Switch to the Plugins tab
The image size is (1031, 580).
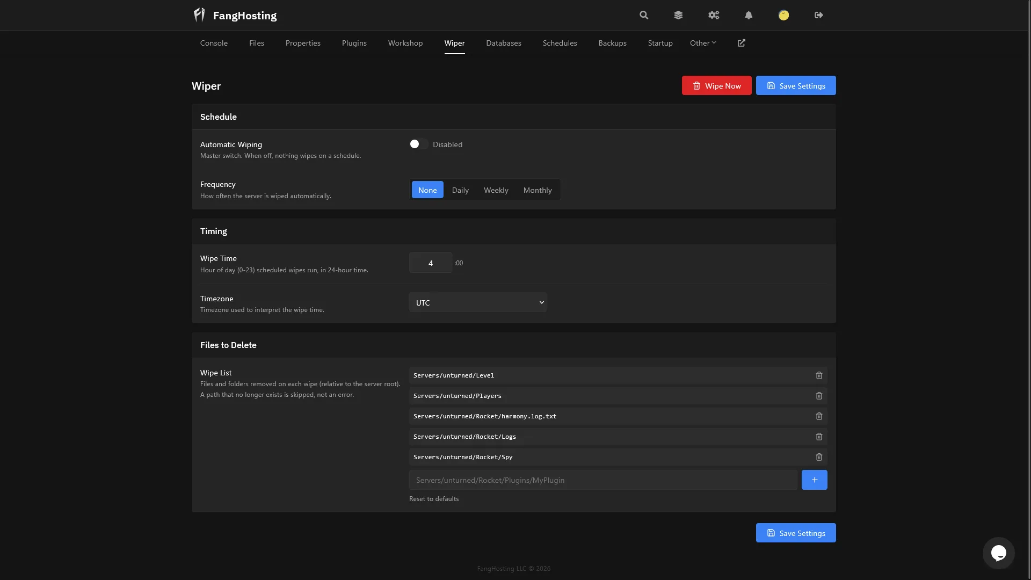pos(354,43)
